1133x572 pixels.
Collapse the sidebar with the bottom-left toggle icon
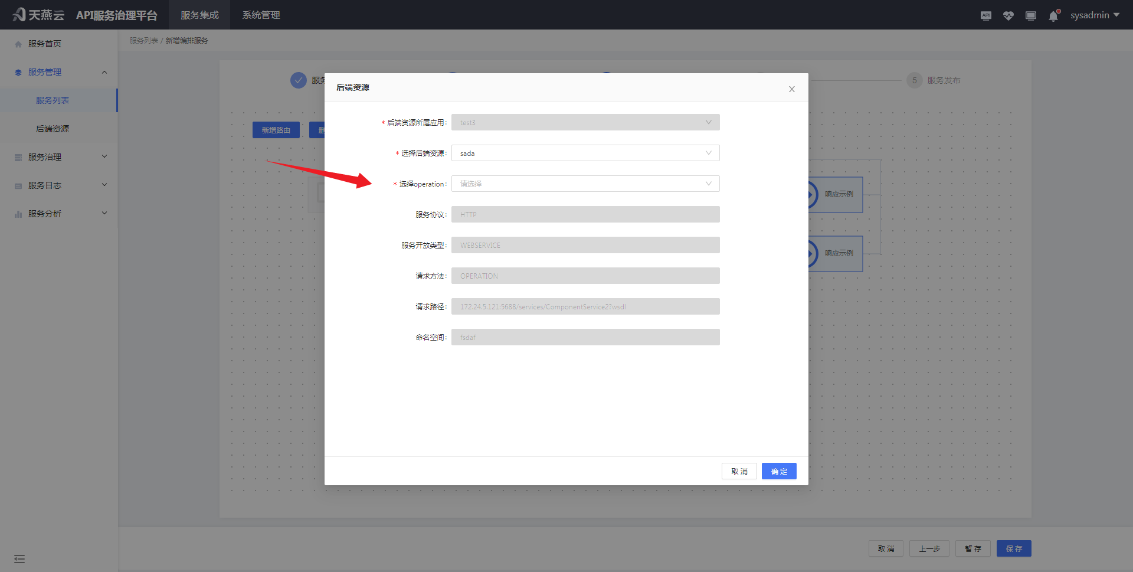click(x=19, y=558)
